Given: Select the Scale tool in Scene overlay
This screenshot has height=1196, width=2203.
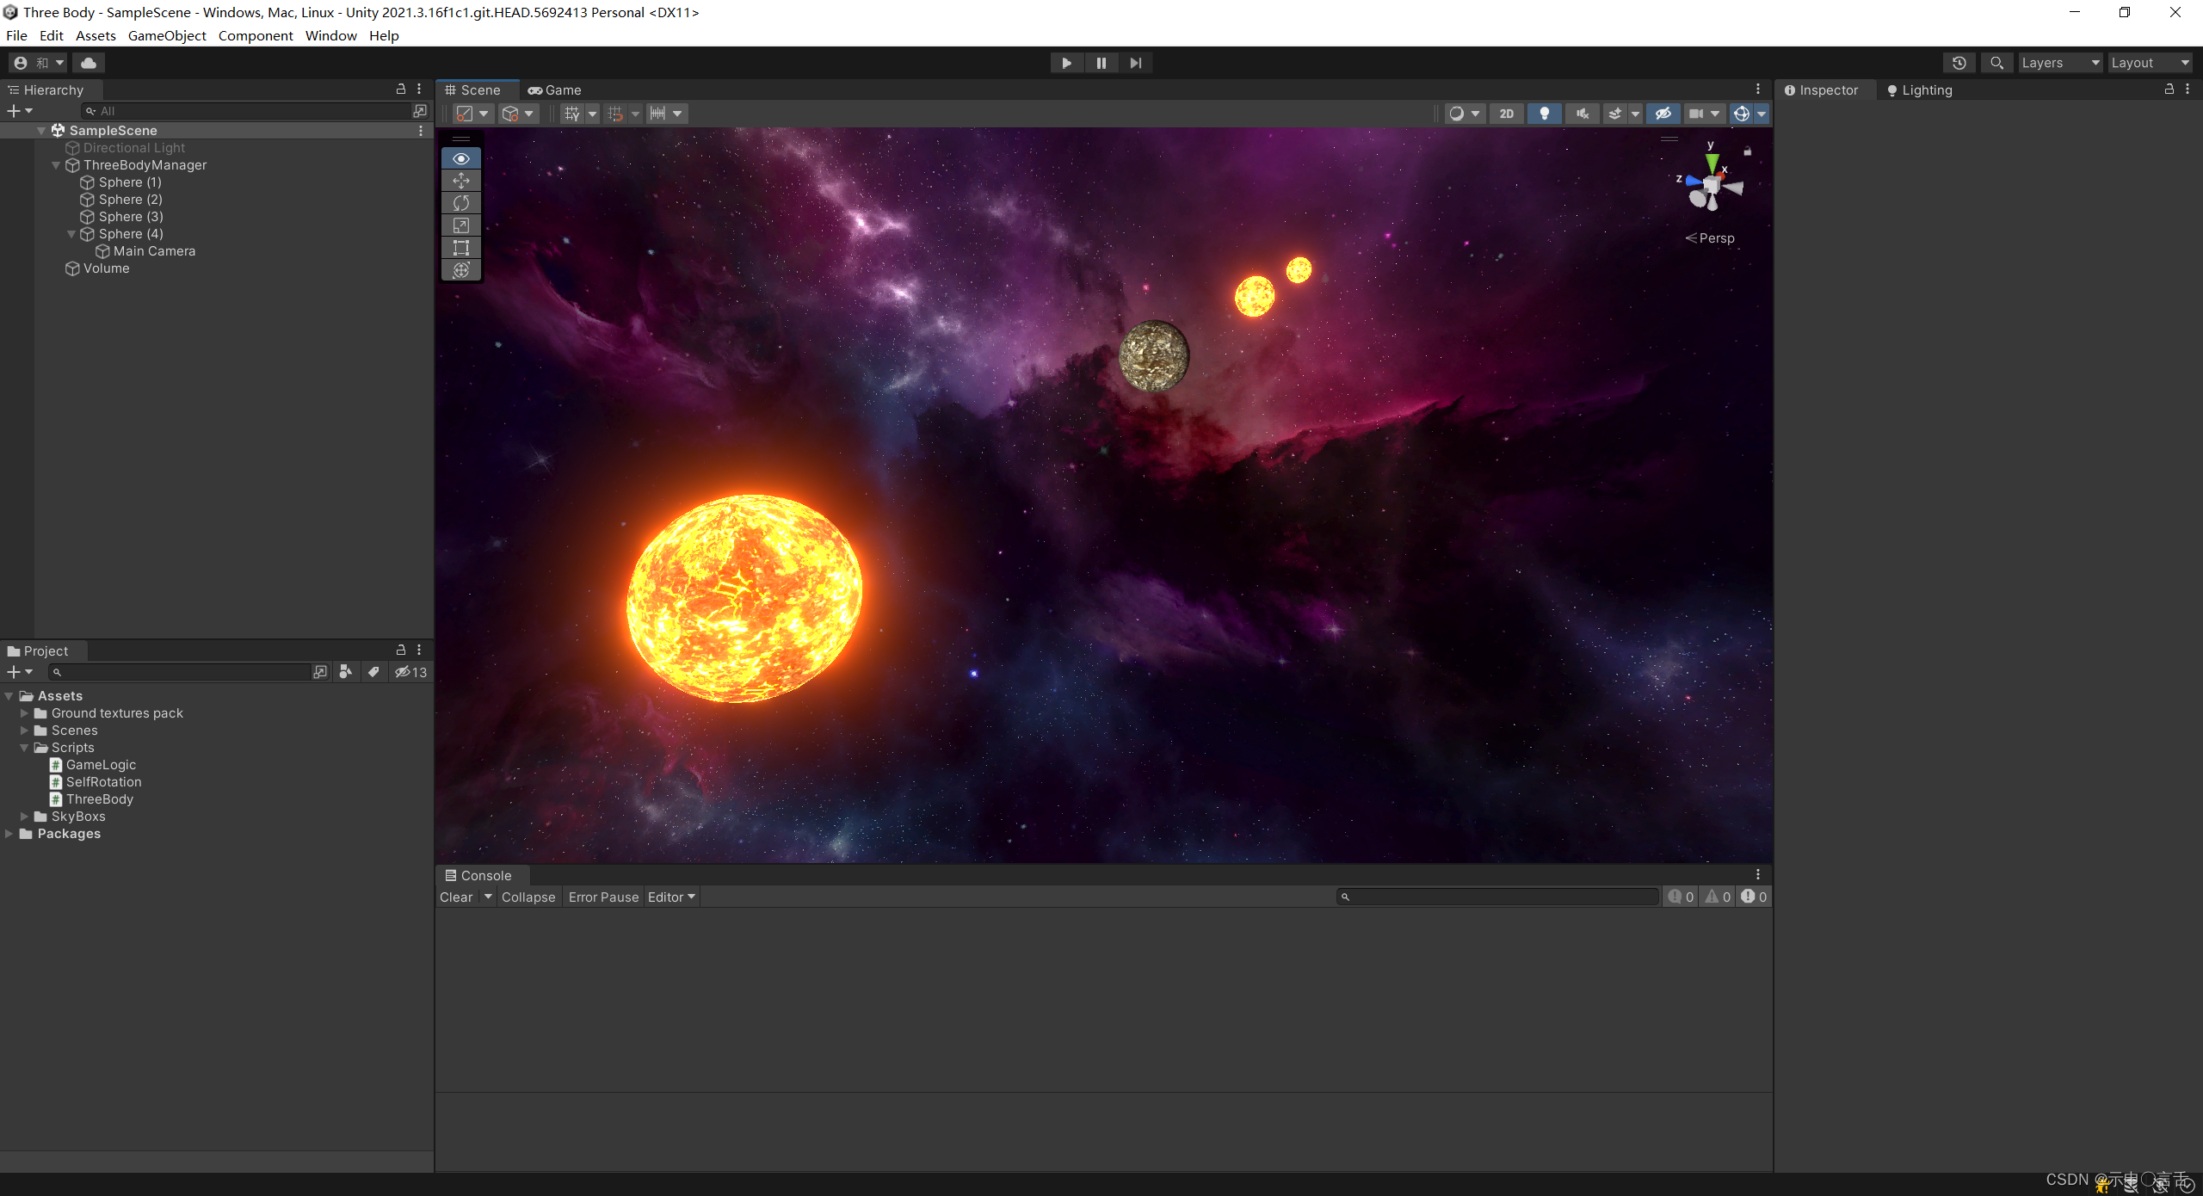Looking at the screenshot, I should pyautogui.click(x=461, y=225).
